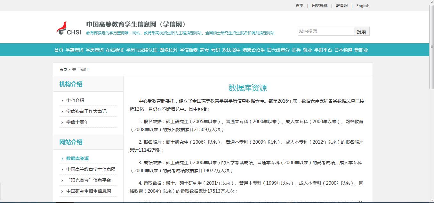The height and width of the screenshot is (203, 434).
Task: Open 四六级查分 menu item
Action: (x=278, y=50)
